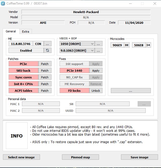
Task: Click the NO_CAP fix label
Action: (74, 77)
